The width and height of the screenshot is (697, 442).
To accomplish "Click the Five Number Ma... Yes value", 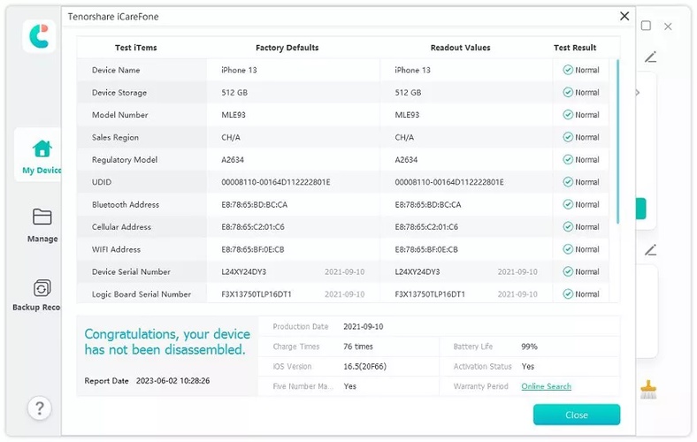I will 350,386.
